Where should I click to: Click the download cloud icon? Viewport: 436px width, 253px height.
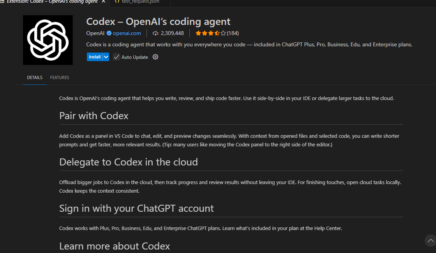155,33
